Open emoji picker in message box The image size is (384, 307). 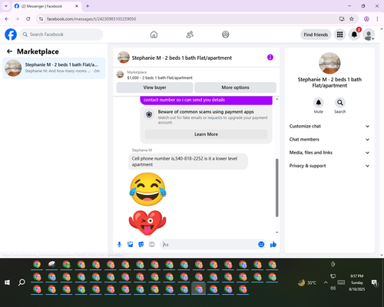[x=261, y=244]
